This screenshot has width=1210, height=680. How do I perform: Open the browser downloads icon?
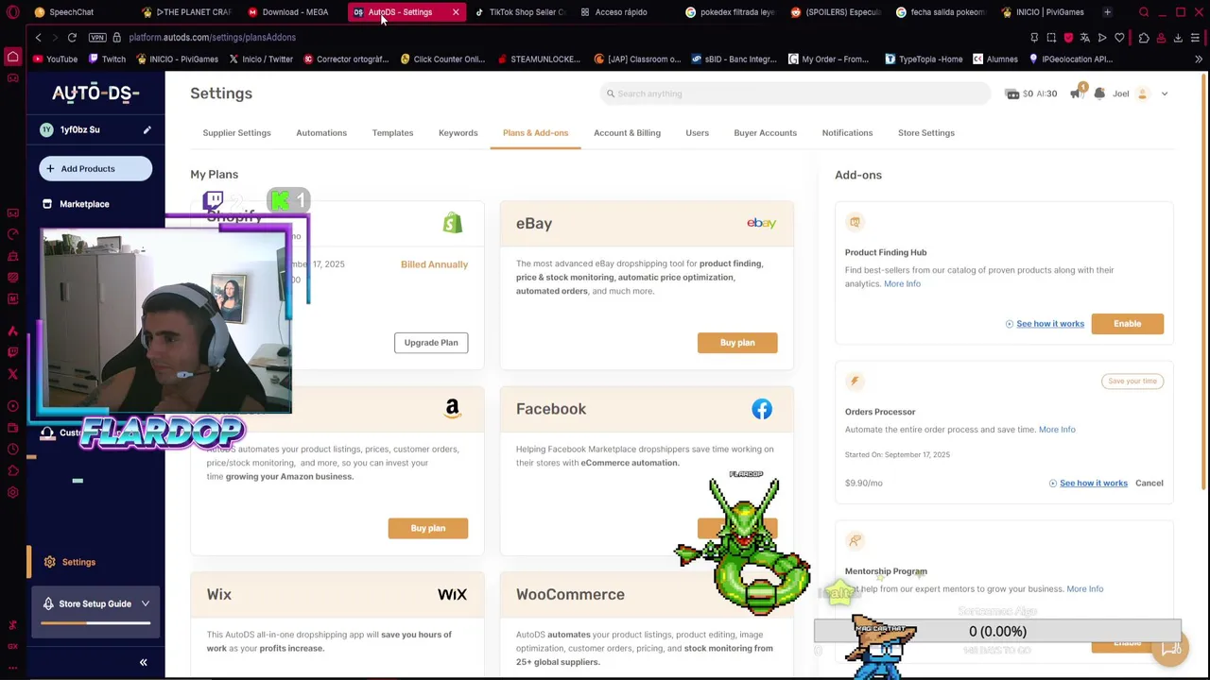pyautogui.click(x=1178, y=37)
